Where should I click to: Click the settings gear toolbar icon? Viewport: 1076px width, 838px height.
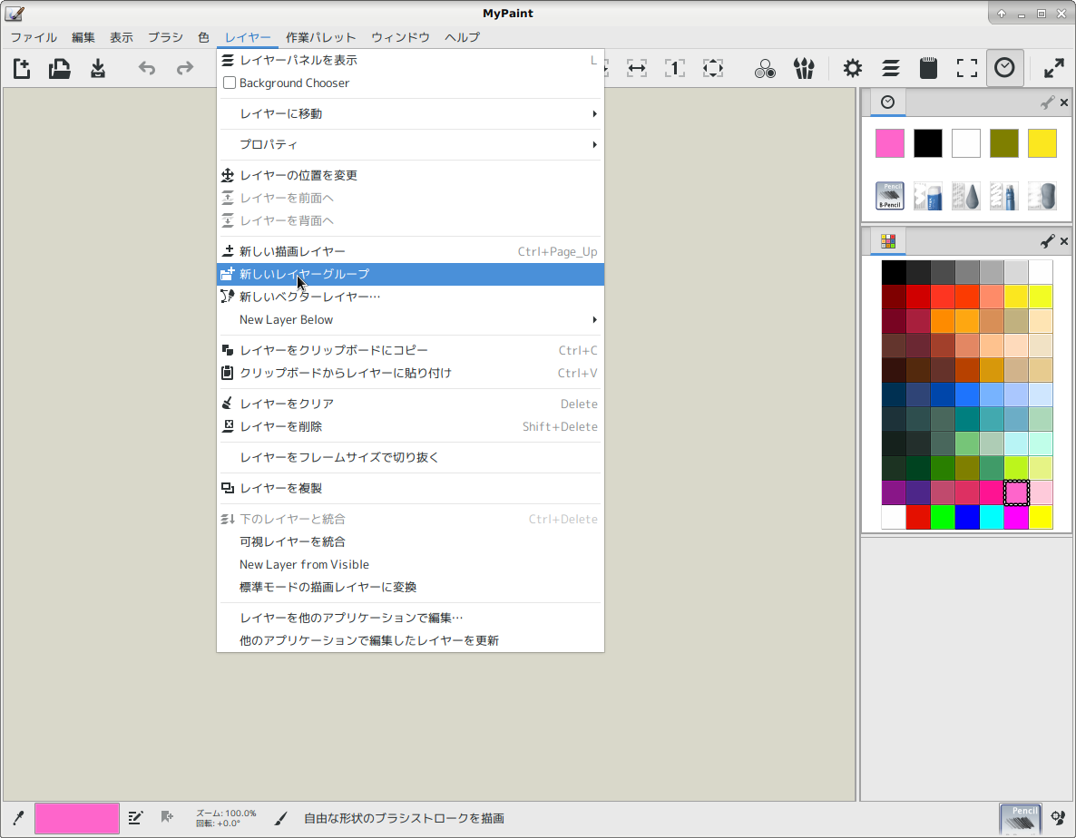tap(852, 68)
